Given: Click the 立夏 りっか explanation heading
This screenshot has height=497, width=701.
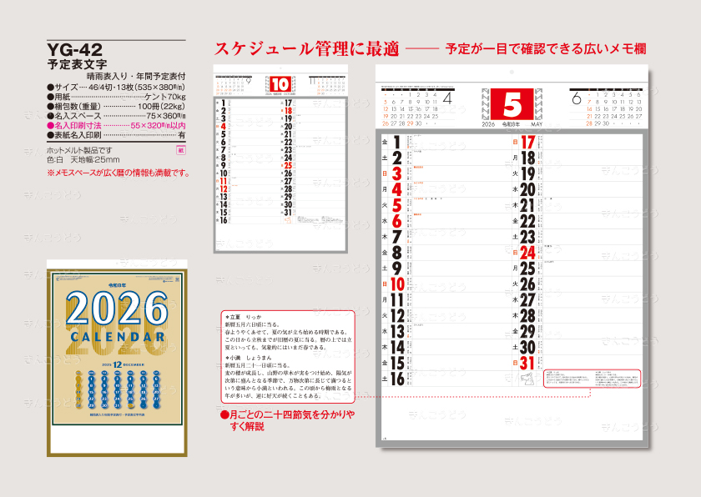Looking at the screenshot, I should coord(243,317).
